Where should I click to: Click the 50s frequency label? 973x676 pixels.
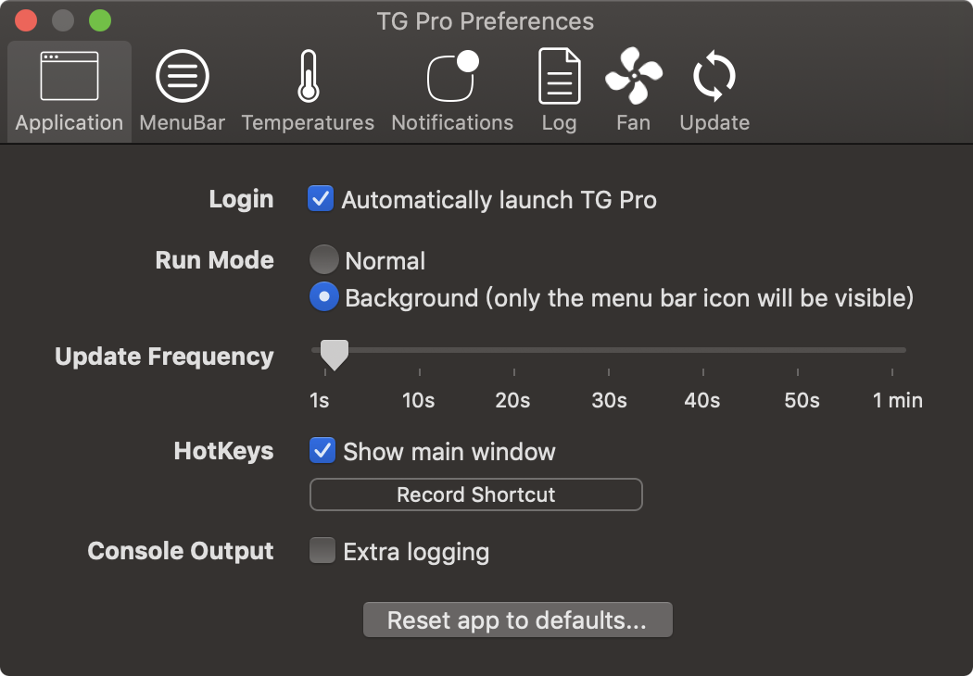click(x=802, y=401)
